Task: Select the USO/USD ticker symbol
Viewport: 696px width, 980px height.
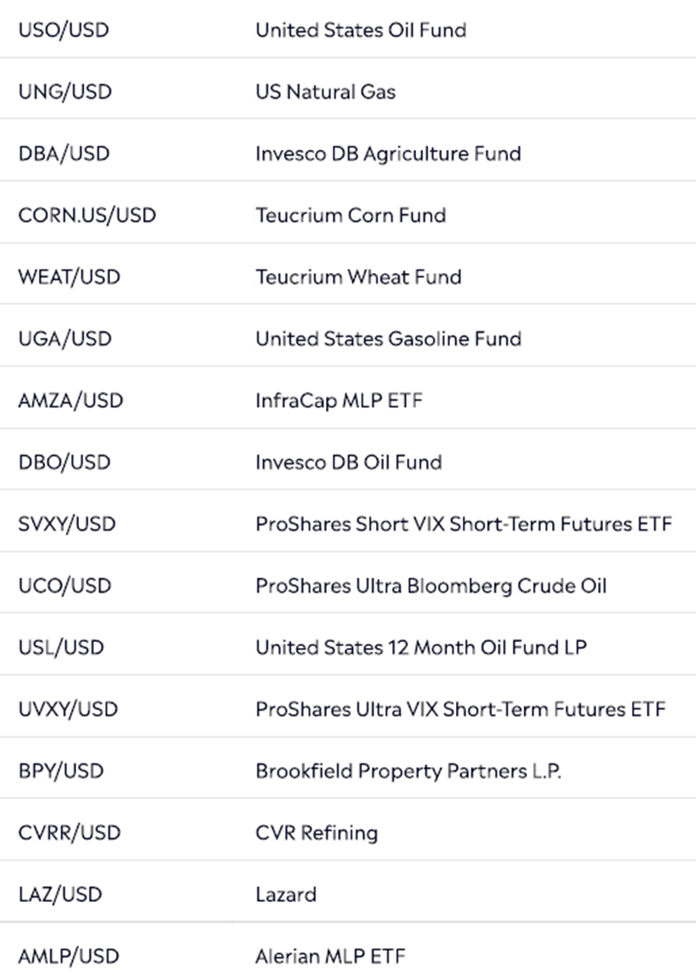Action: 63,30
